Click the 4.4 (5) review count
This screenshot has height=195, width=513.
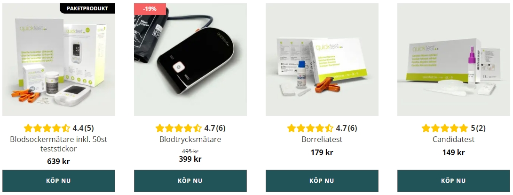[x=83, y=128]
